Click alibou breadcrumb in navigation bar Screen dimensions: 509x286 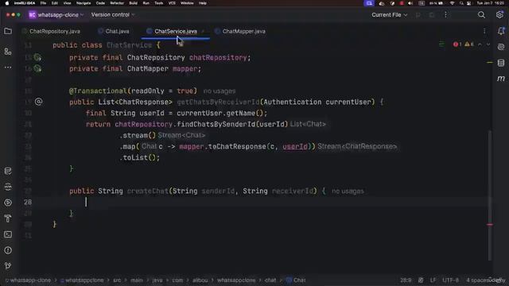click(200, 280)
